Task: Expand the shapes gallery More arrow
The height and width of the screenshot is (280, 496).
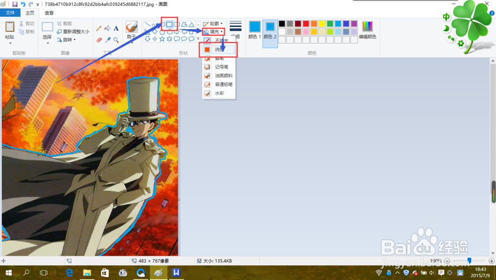Action: pos(198,39)
